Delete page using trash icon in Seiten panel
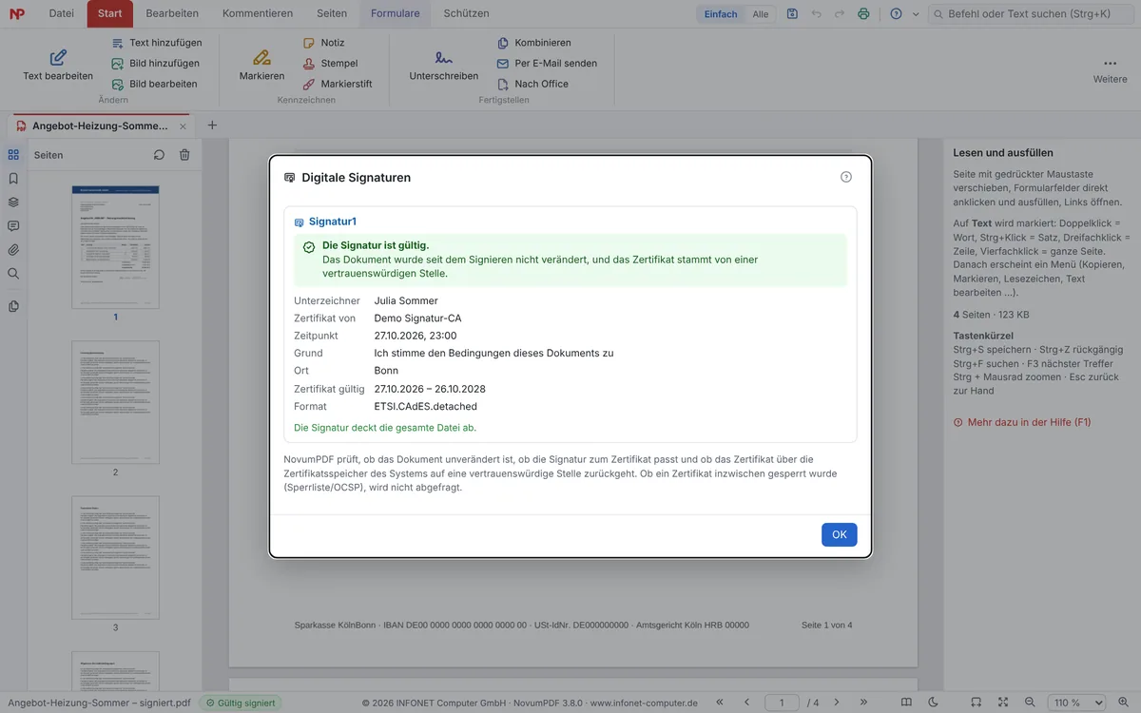The height and width of the screenshot is (713, 1141). coord(184,155)
